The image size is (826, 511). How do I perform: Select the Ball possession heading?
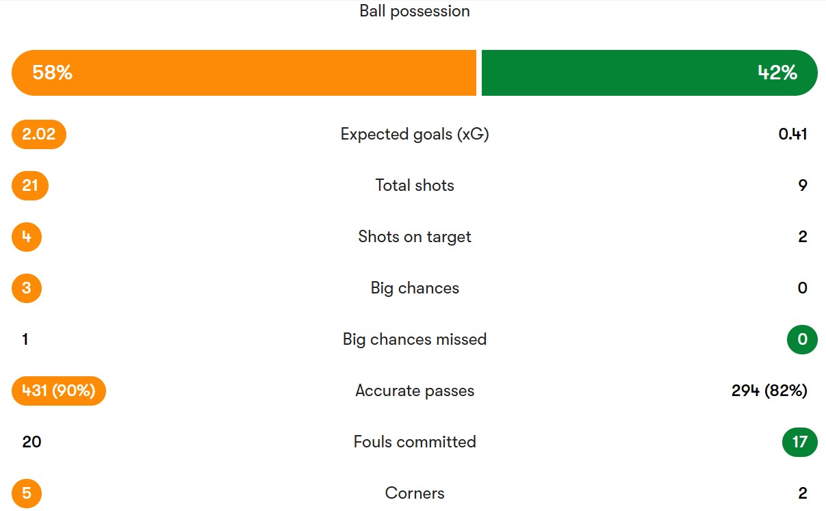click(x=415, y=12)
